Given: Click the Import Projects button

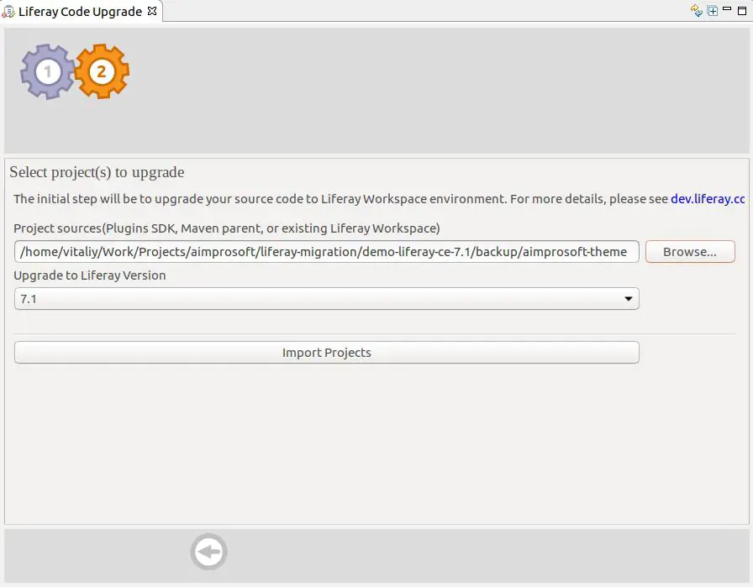Looking at the screenshot, I should tap(327, 353).
